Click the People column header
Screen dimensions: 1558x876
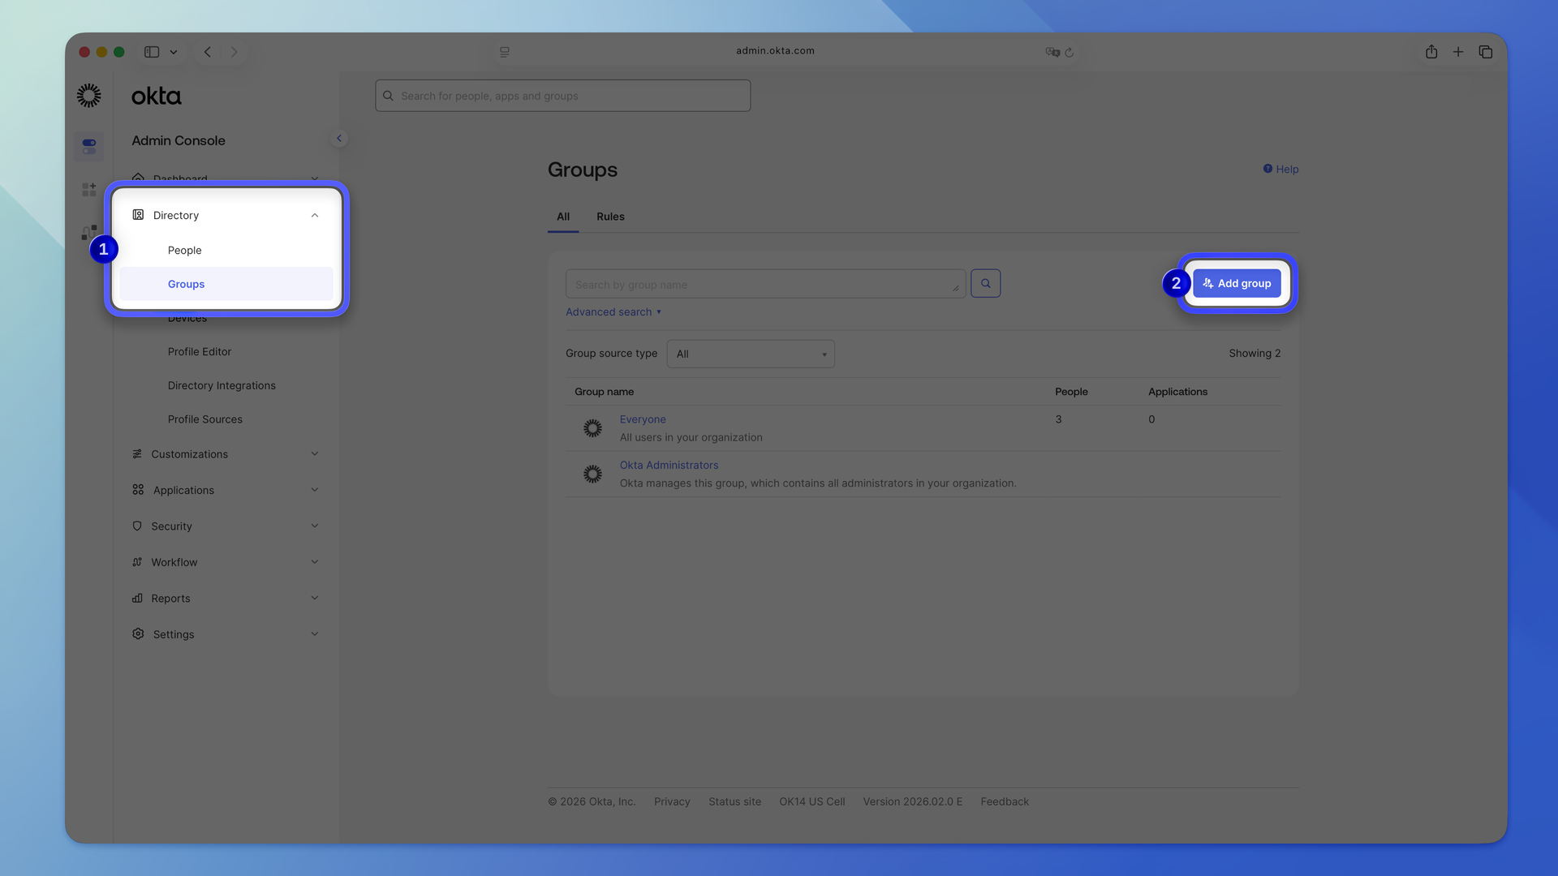pos(1071,392)
